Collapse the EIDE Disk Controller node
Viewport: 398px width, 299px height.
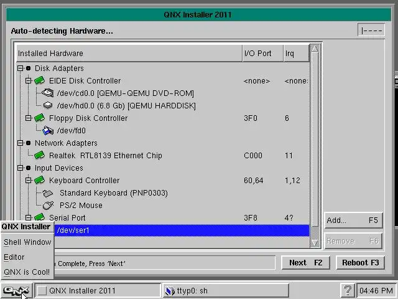[28, 80]
